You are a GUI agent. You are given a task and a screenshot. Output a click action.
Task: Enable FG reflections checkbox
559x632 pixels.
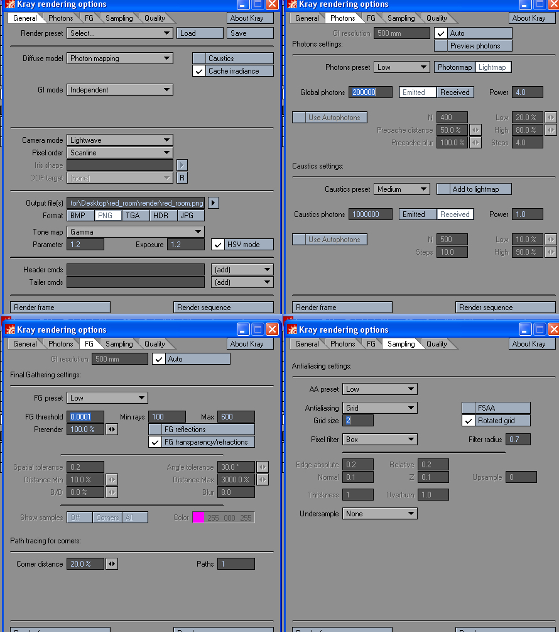click(155, 430)
